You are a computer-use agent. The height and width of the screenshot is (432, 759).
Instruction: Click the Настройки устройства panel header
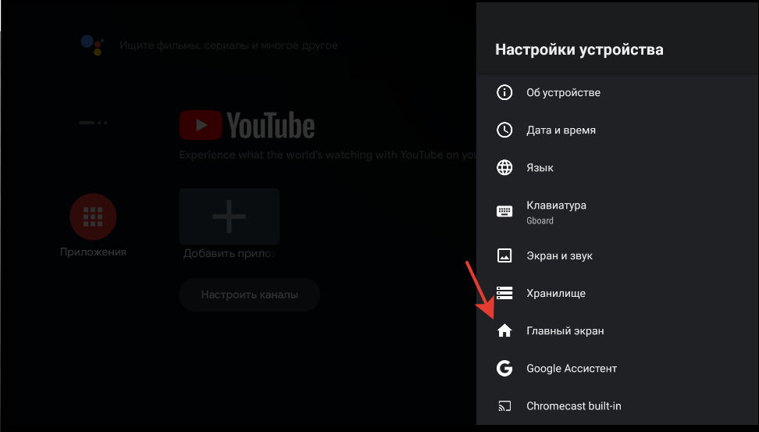coord(579,49)
